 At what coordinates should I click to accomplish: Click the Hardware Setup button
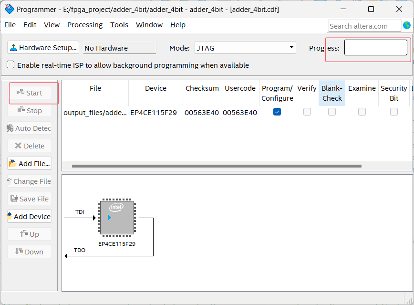(x=43, y=48)
